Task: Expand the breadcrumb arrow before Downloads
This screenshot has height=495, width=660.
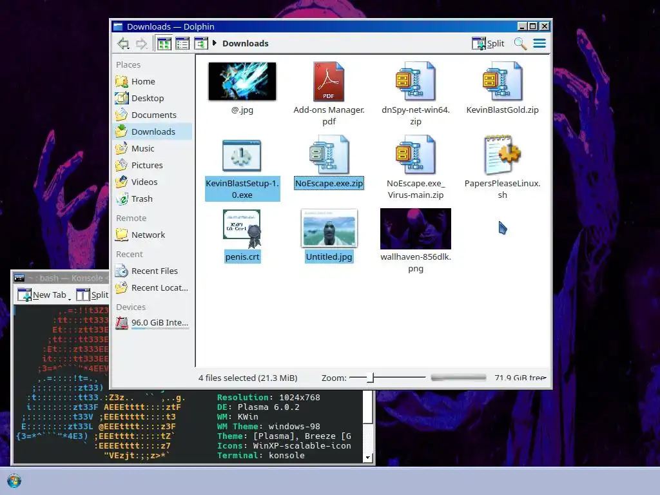Action: (215, 43)
